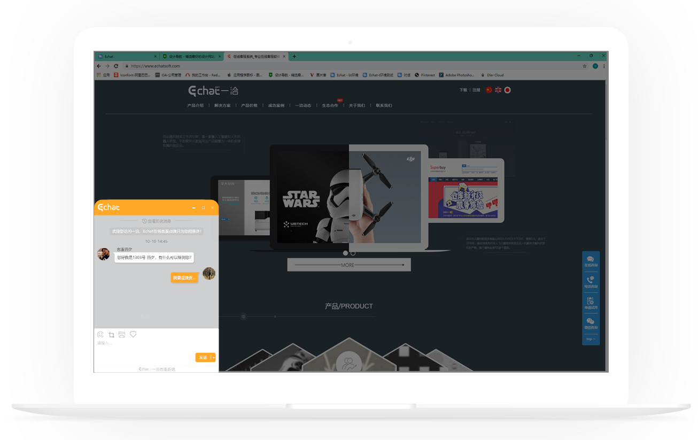
Task: Click the browser forward arrow
Action: point(107,66)
